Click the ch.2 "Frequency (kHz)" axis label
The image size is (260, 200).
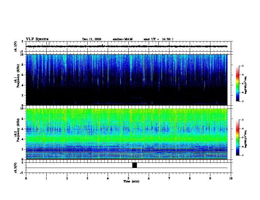point(18,130)
